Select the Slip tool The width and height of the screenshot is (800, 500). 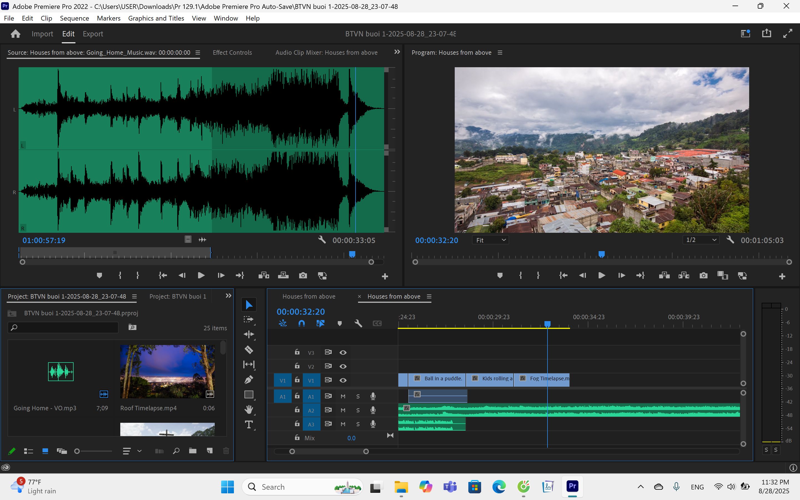tap(249, 364)
